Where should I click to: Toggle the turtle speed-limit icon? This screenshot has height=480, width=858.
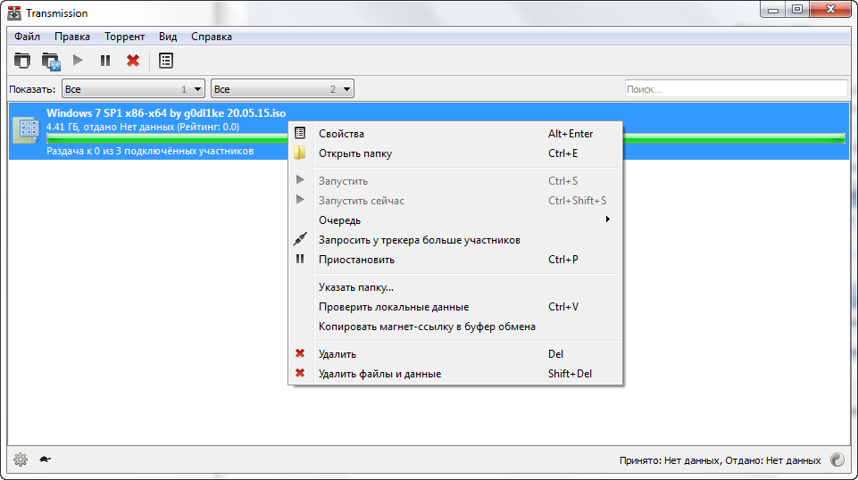point(46,459)
